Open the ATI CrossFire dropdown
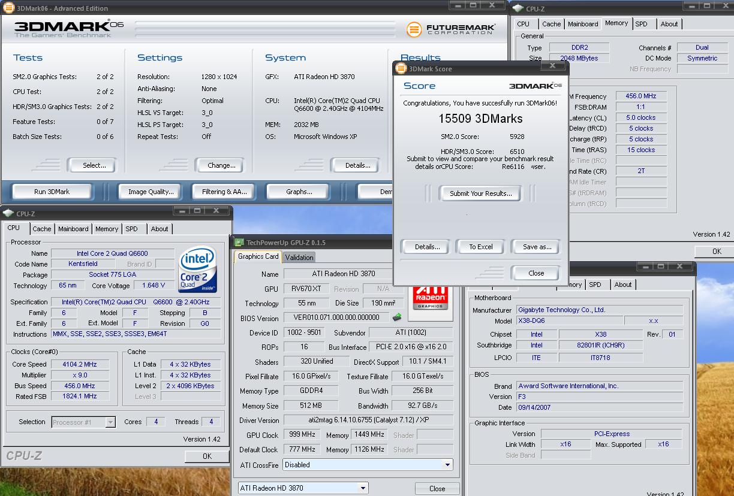 [447, 465]
